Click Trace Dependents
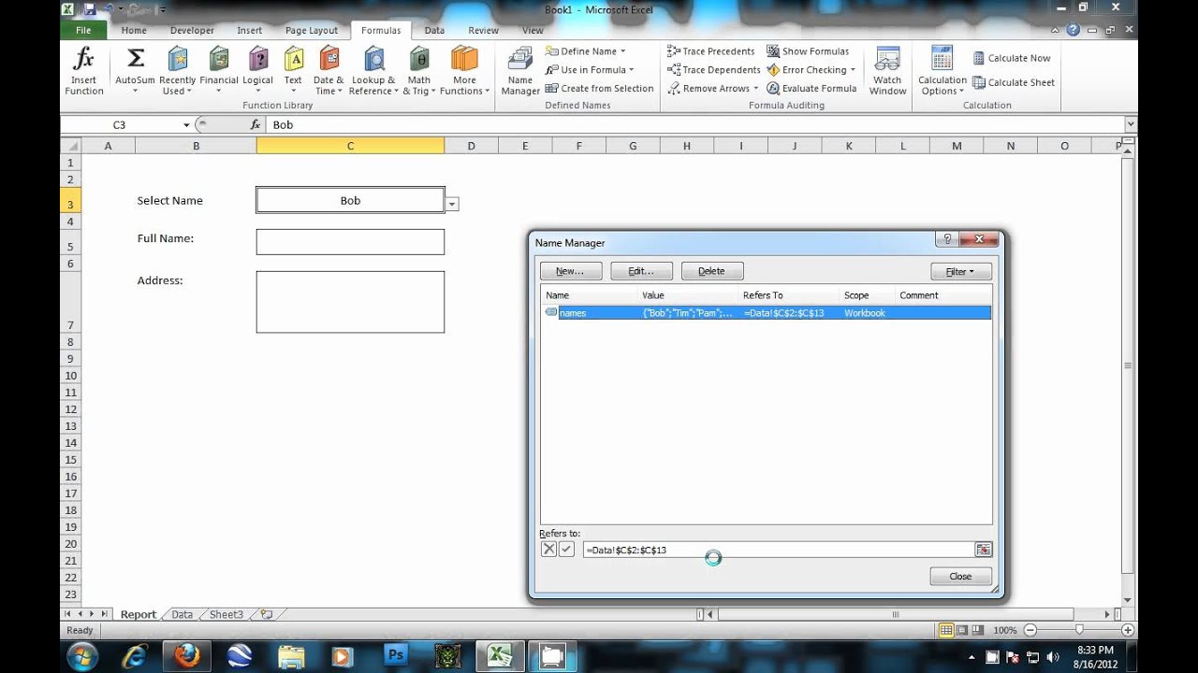 pos(713,70)
